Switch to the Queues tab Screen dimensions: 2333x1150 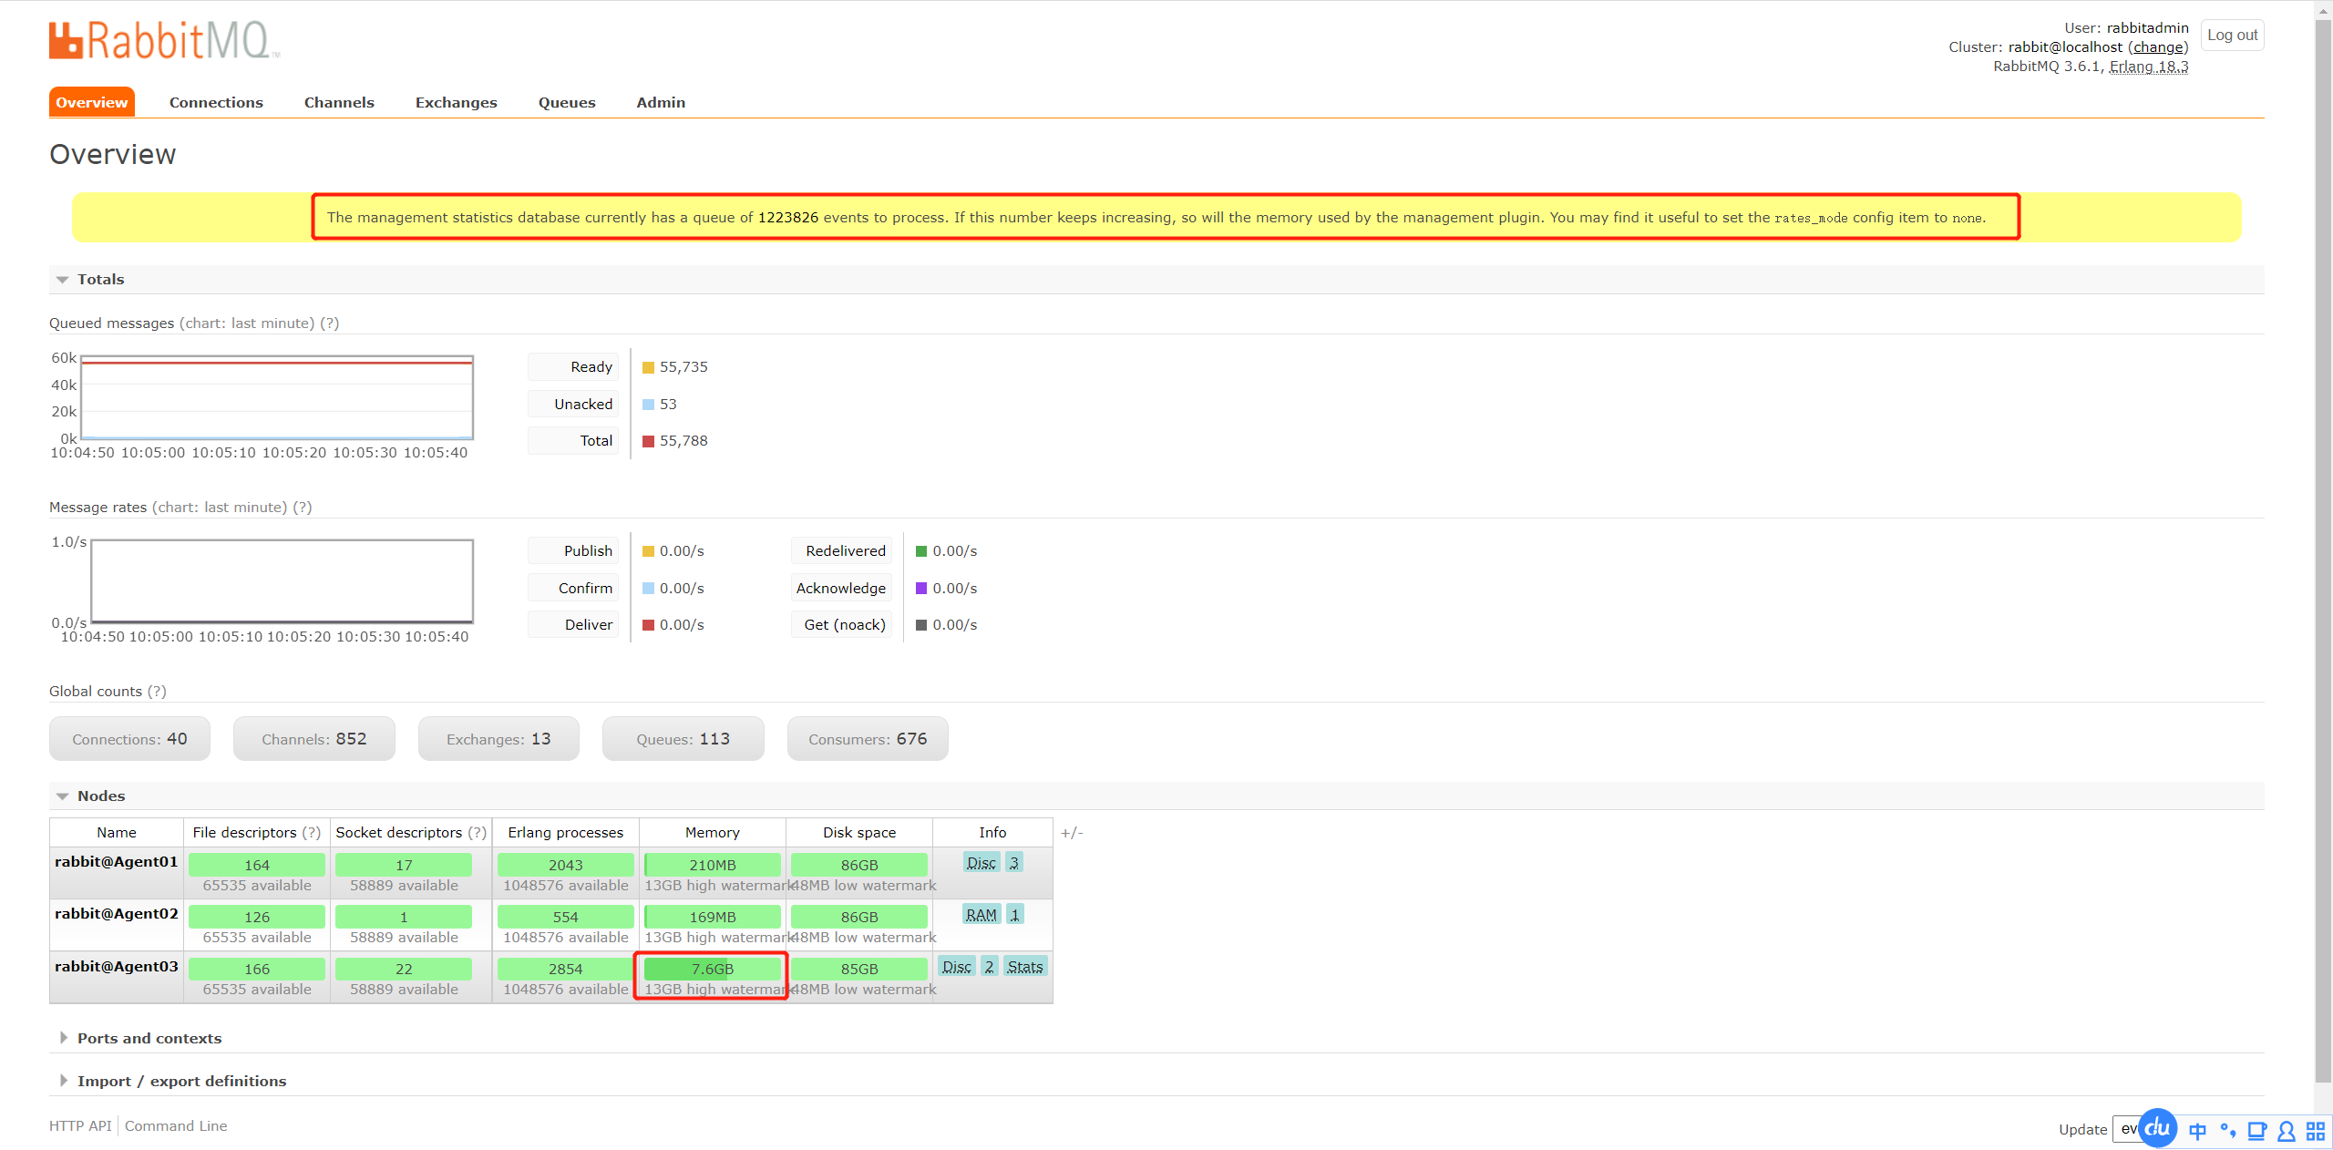[x=566, y=103]
